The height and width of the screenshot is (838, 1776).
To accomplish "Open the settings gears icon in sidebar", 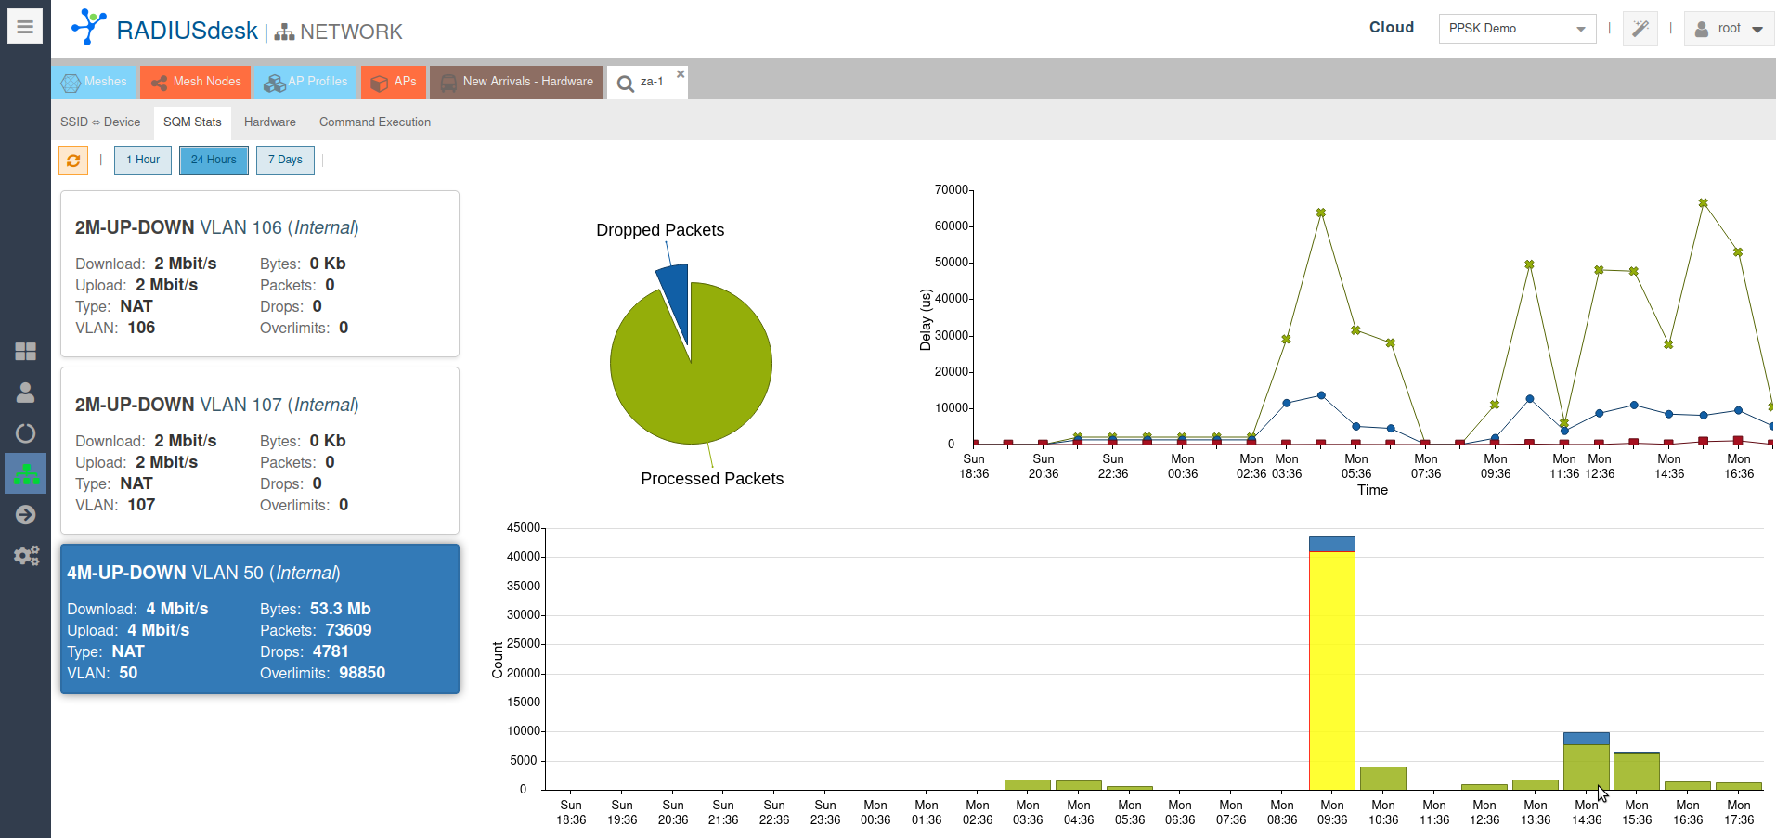I will [x=26, y=556].
